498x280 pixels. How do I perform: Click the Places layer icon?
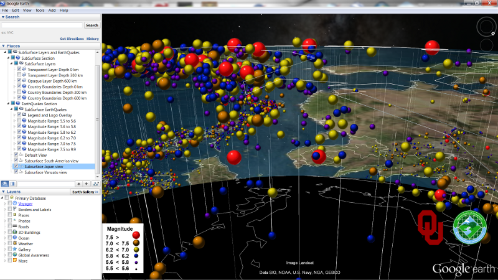pyautogui.click(x=15, y=215)
